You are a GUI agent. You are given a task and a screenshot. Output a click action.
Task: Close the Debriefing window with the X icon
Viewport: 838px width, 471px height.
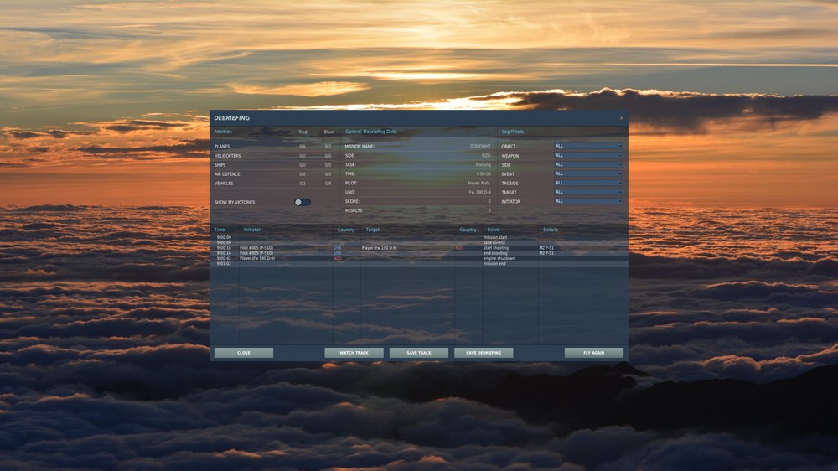pyautogui.click(x=622, y=118)
